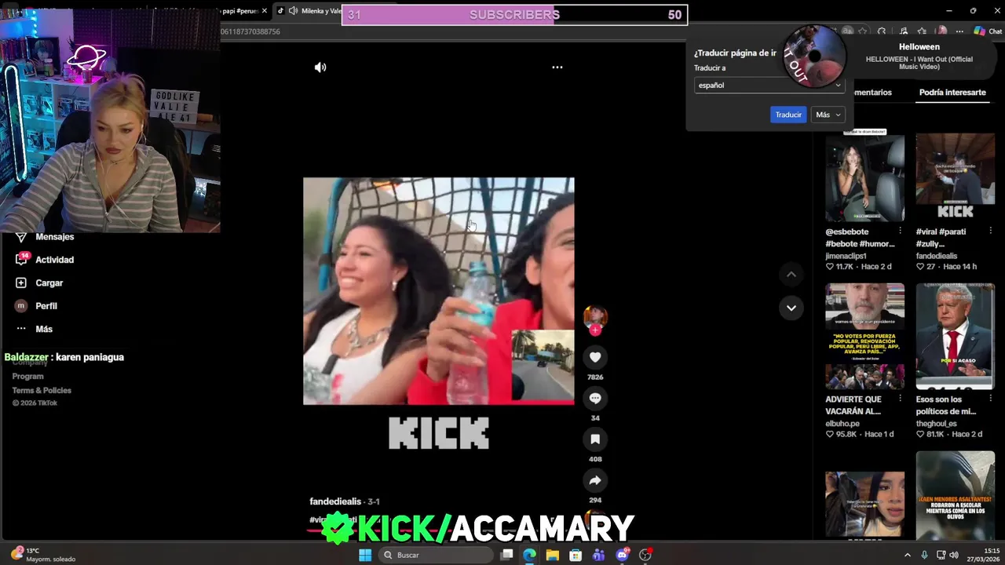Open options for ADVIERTE QUE VACARÁN card
The width and height of the screenshot is (1005, 565).
coord(900,399)
